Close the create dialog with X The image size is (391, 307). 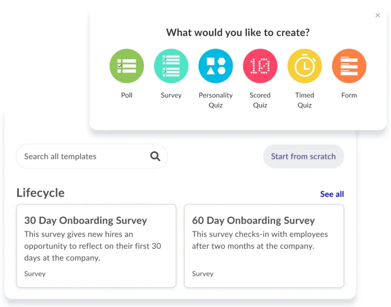(377, 15)
